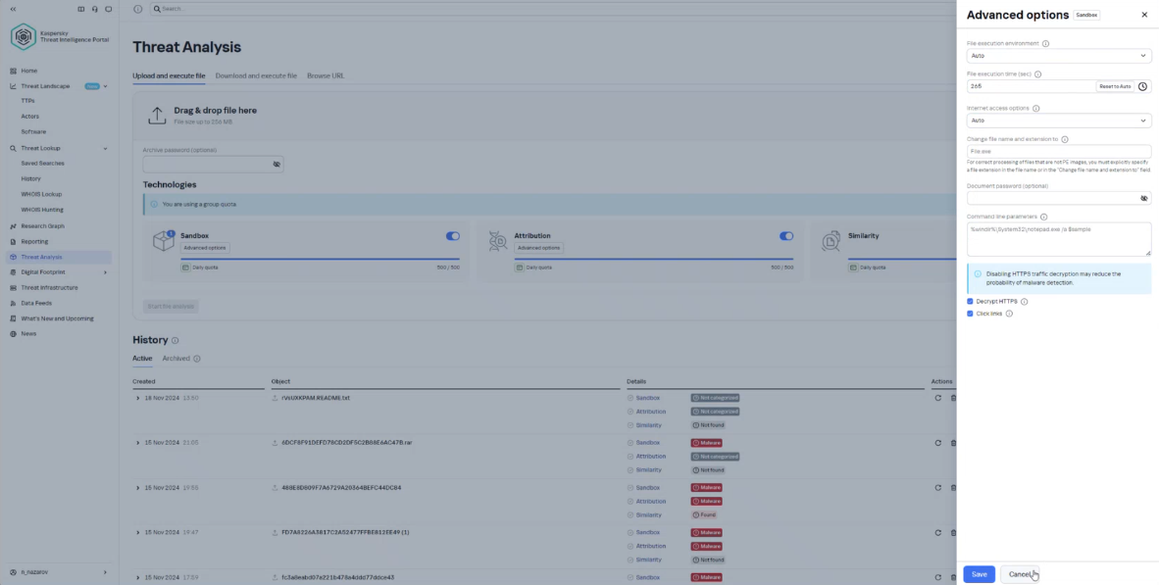The width and height of the screenshot is (1159, 585).
Task: Click the headset support icon
Action: 94,9
